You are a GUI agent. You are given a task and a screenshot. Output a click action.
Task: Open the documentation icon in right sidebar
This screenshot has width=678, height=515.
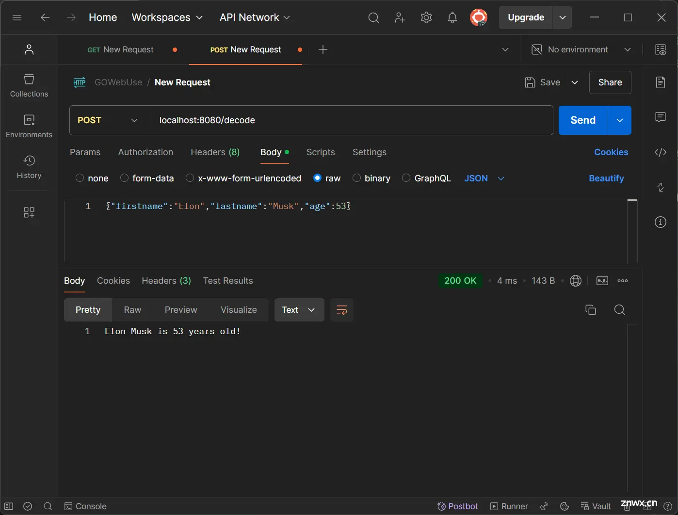661,82
